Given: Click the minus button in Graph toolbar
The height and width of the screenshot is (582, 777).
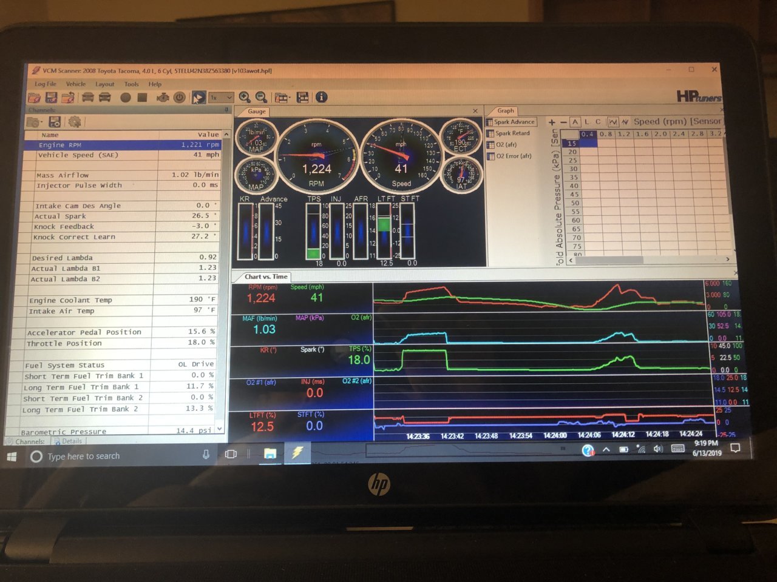Looking at the screenshot, I should (563, 122).
